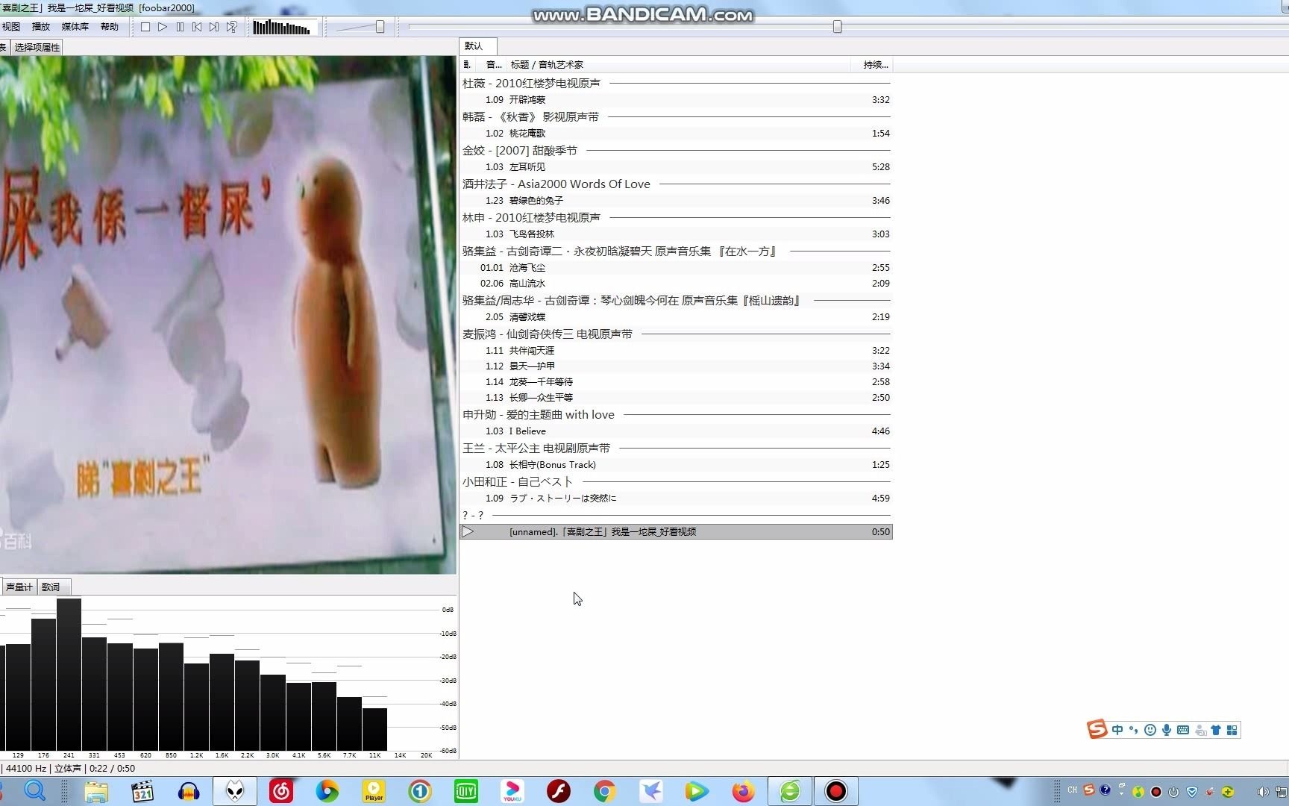Select the playing [unnamed] 喜剧之王 track row
Viewport: 1289px width, 806px height.
point(676,532)
